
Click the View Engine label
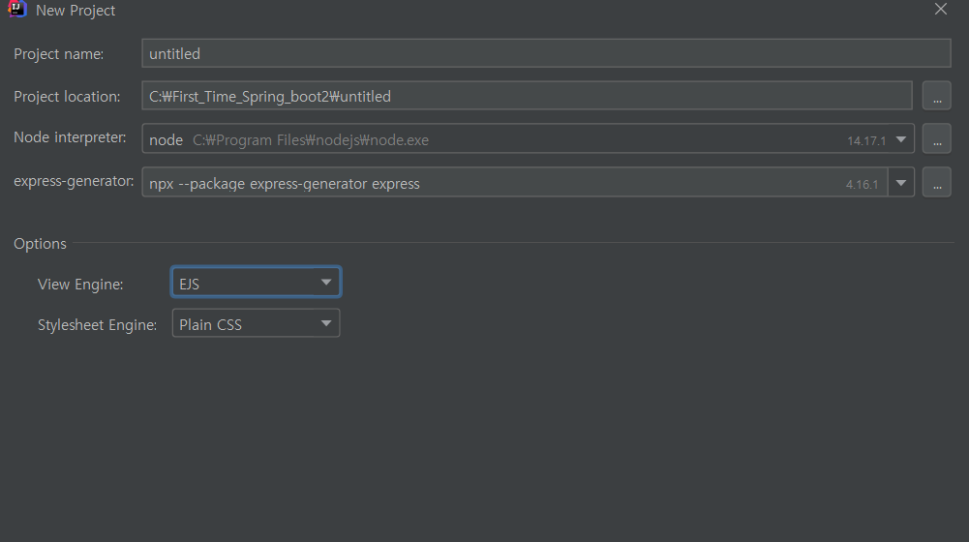click(x=80, y=285)
